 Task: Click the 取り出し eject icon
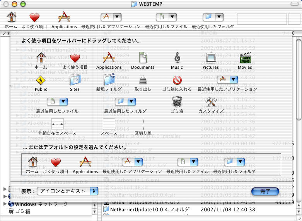point(143,80)
